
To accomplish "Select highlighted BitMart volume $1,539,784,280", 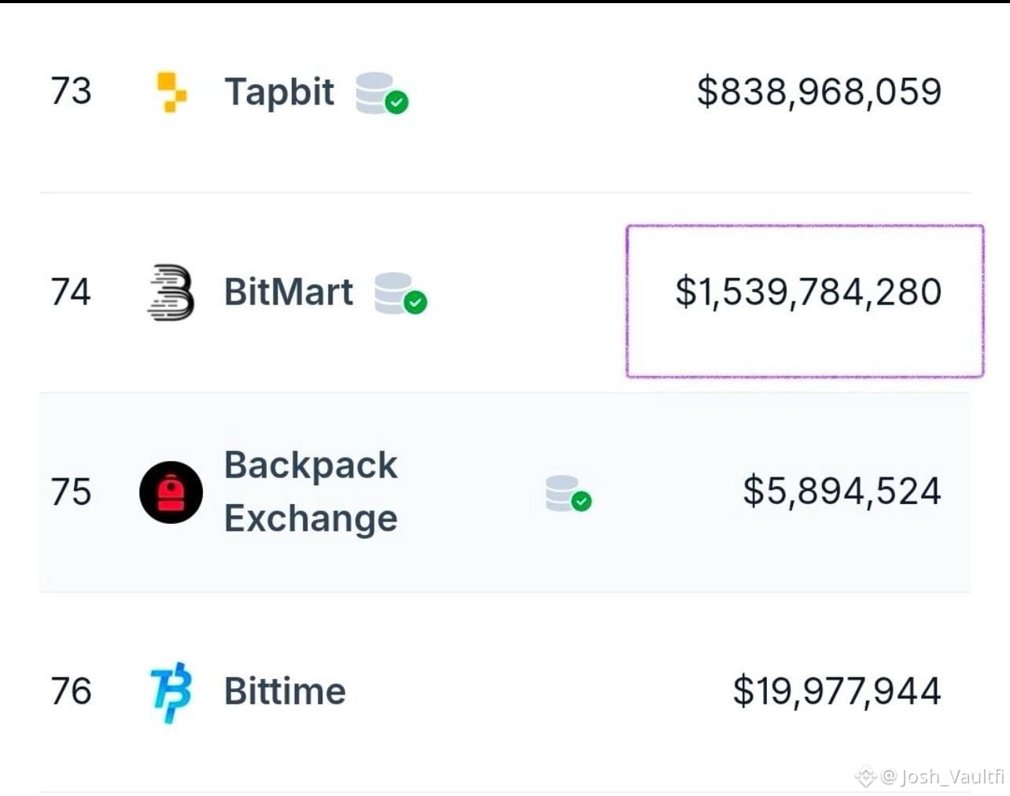I will click(808, 292).
